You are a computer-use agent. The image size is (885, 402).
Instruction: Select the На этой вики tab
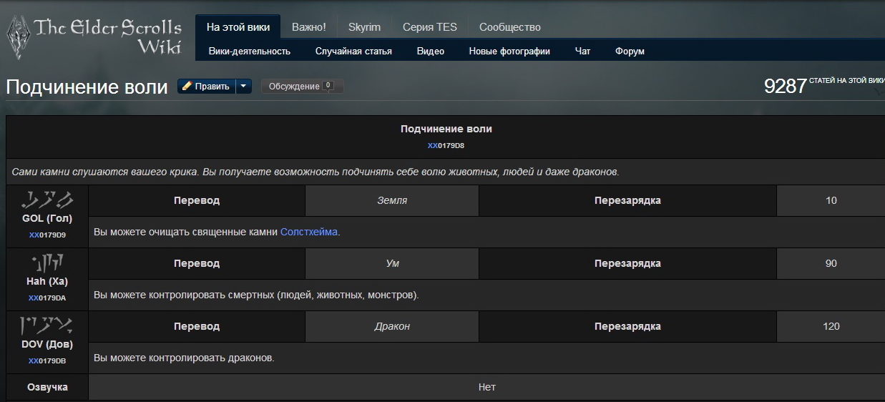click(x=238, y=27)
